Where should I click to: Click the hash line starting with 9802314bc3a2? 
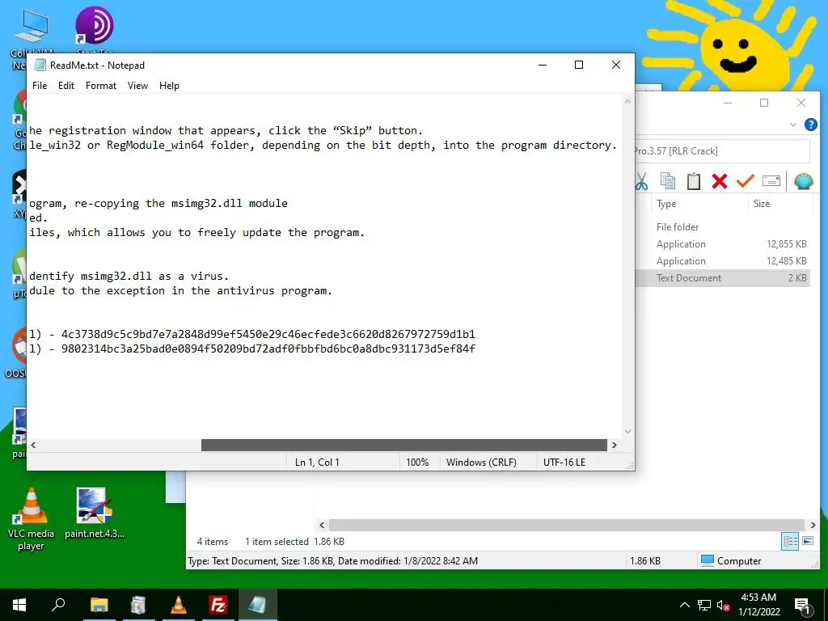[252, 349]
